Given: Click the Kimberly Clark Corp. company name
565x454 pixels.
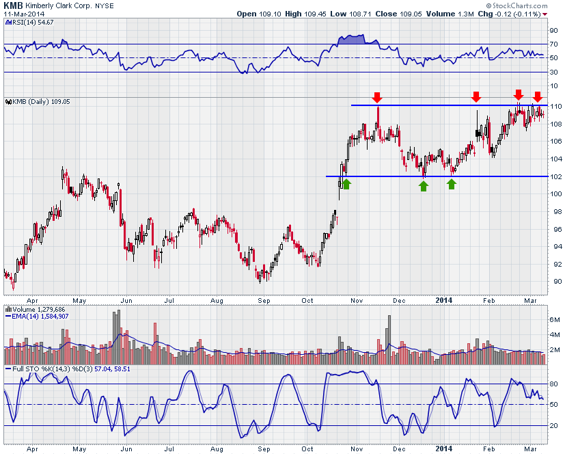Looking at the screenshot, I should click(58, 6).
